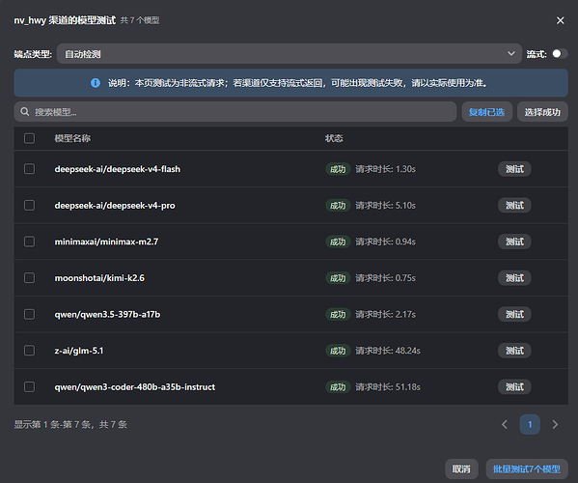578x483 pixels.
Task: Expand endpoint type dropdown chevron arrow
Action: coord(510,54)
